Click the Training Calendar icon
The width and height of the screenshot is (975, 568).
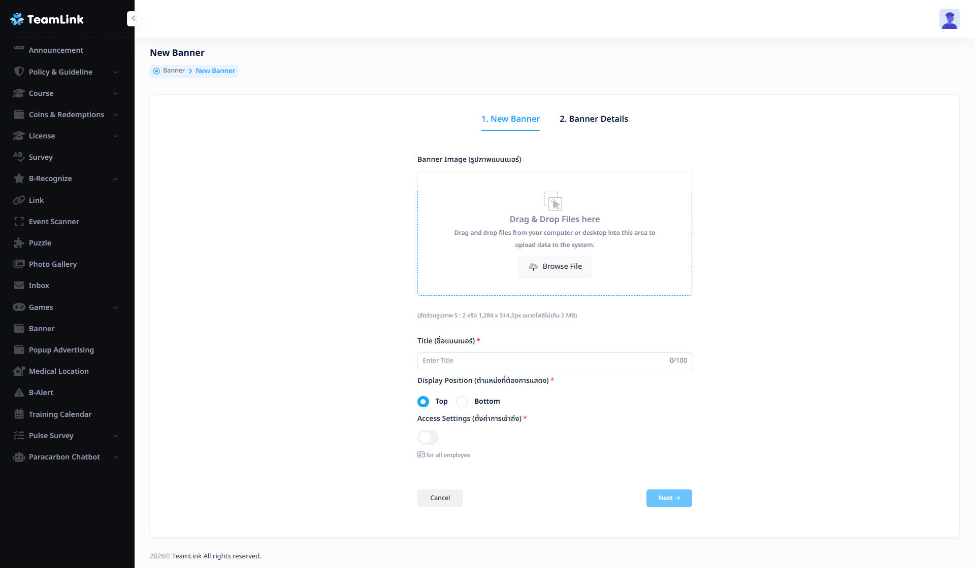tap(19, 414)
